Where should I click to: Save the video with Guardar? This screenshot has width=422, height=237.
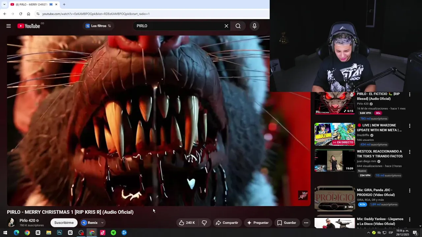(286, 223)
